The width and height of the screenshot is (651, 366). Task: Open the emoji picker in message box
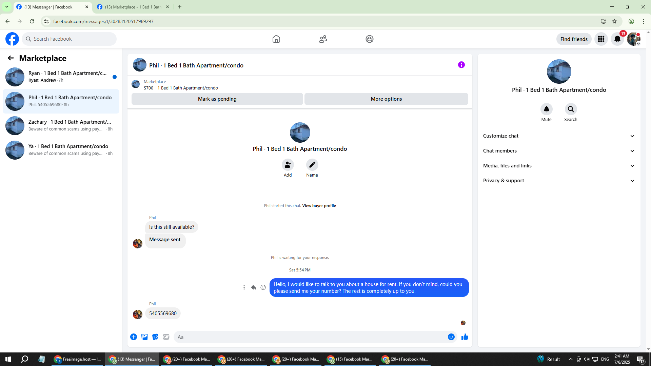(451, 337)
